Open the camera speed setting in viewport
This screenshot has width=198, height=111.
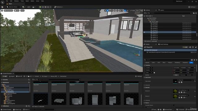tap(137, 11)
